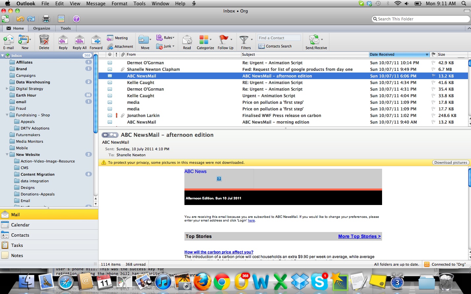This screenshot has height=294, width=471.
Task: Mark message as Read
Action: point(187,42)
